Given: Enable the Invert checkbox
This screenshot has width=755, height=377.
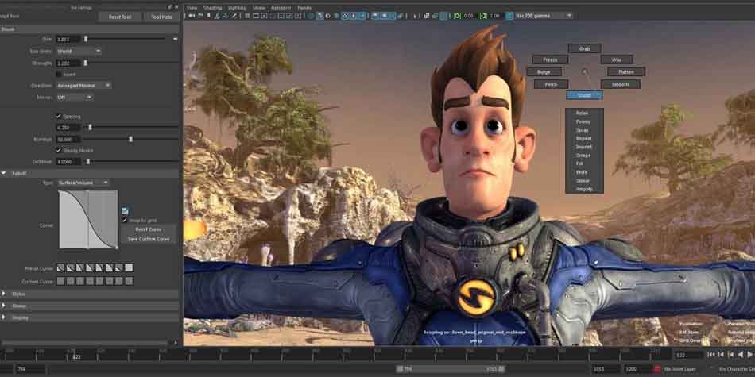Looking at the screenshot, I should pos(59,74).
